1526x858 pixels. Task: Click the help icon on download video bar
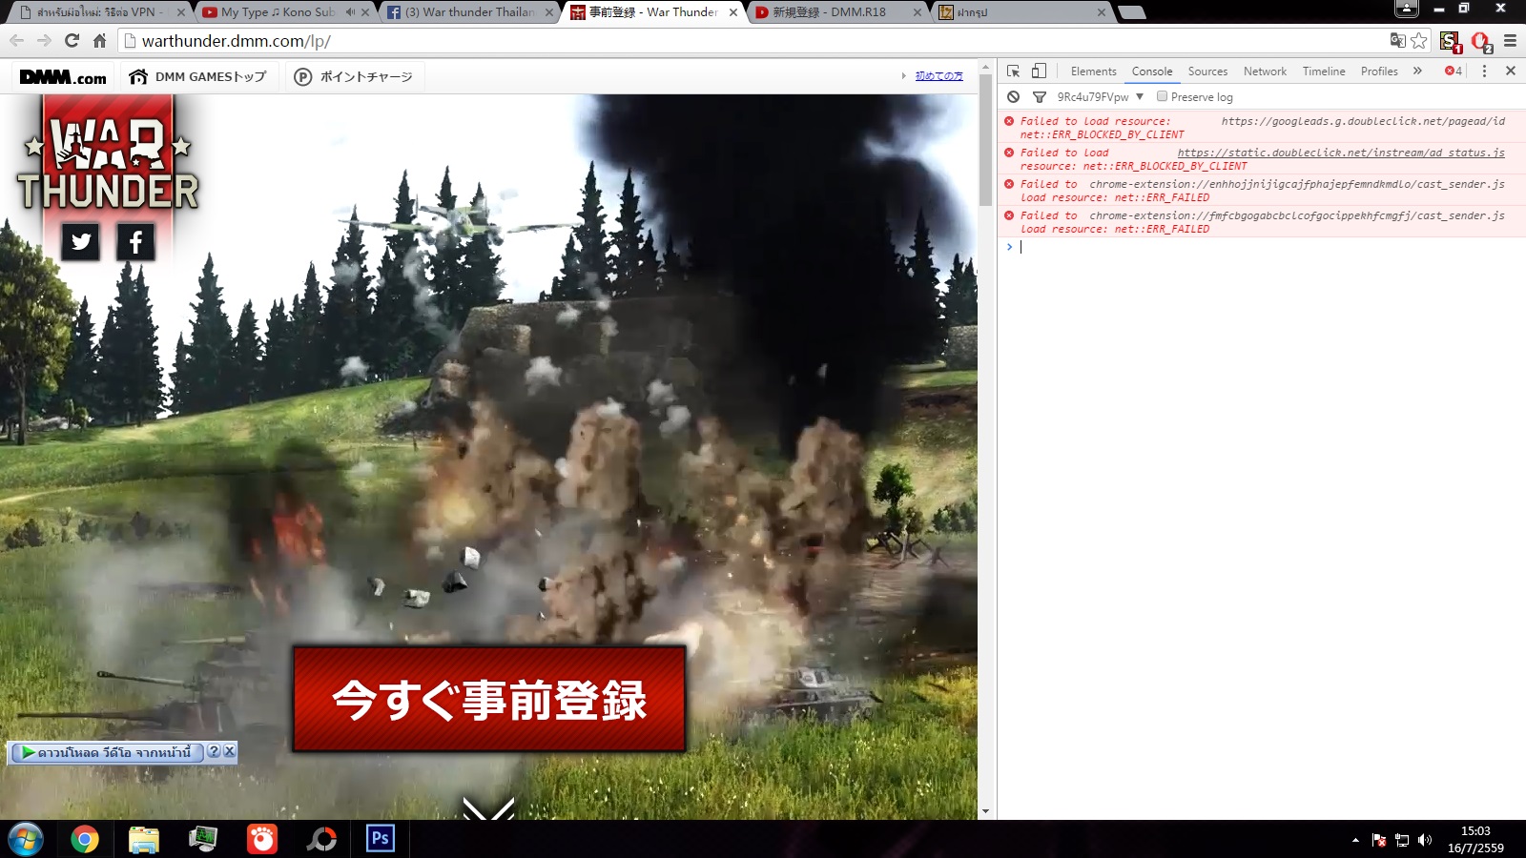click(x=214, y=751)
